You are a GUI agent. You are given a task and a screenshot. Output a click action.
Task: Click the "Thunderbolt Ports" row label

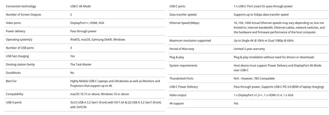(181, 78)
